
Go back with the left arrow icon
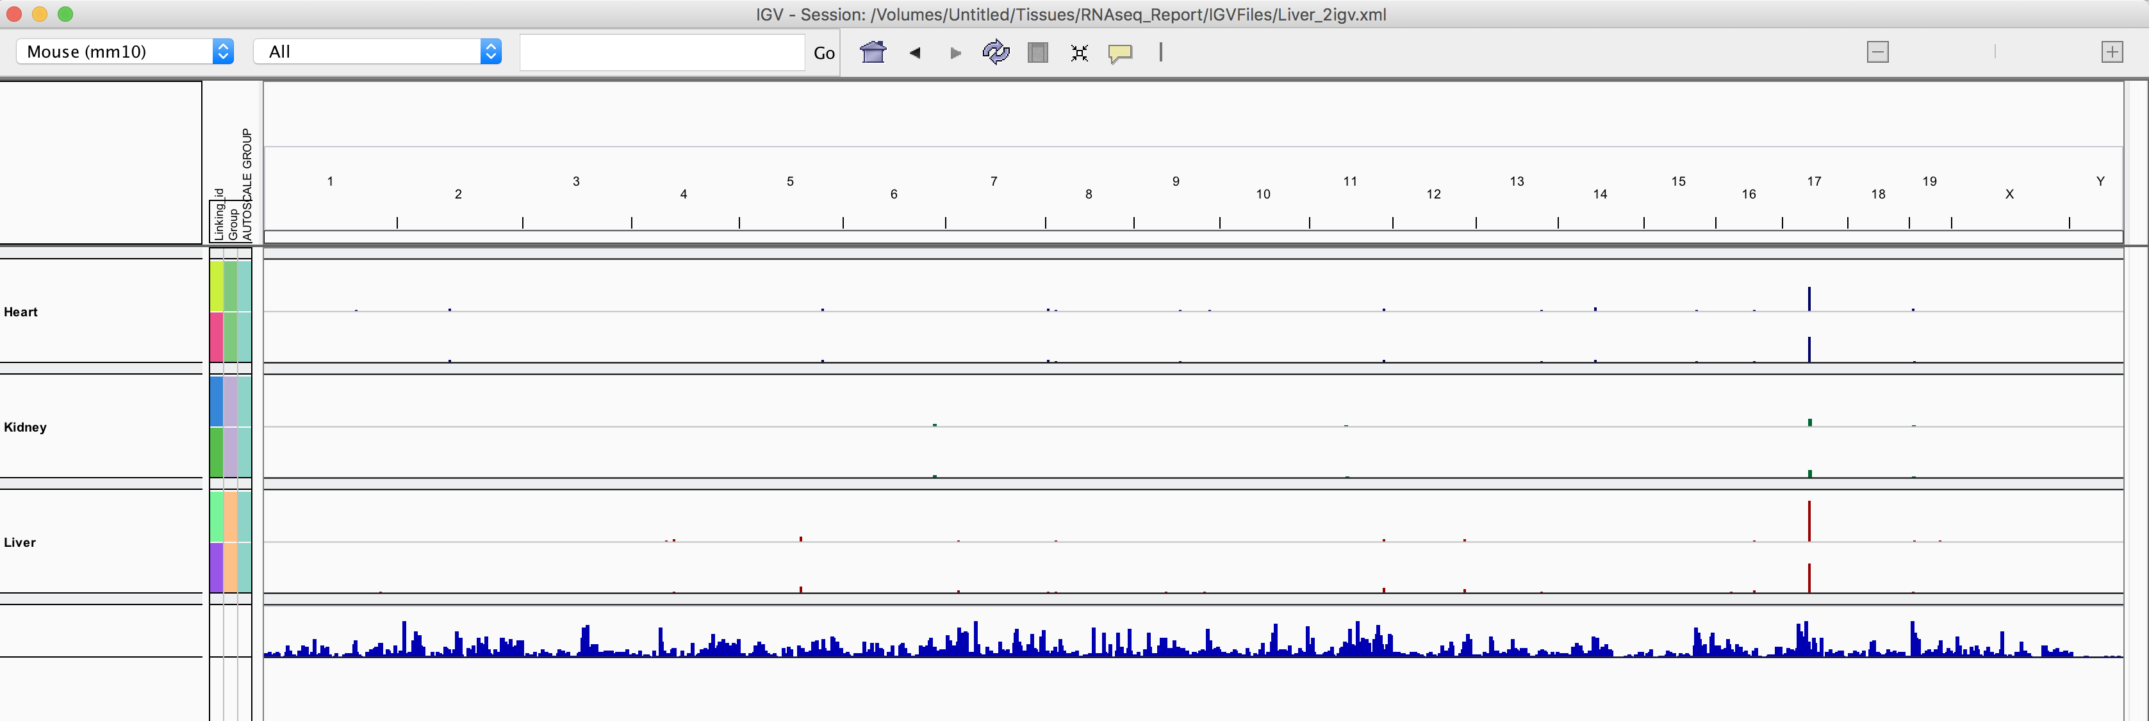[914, 53]
